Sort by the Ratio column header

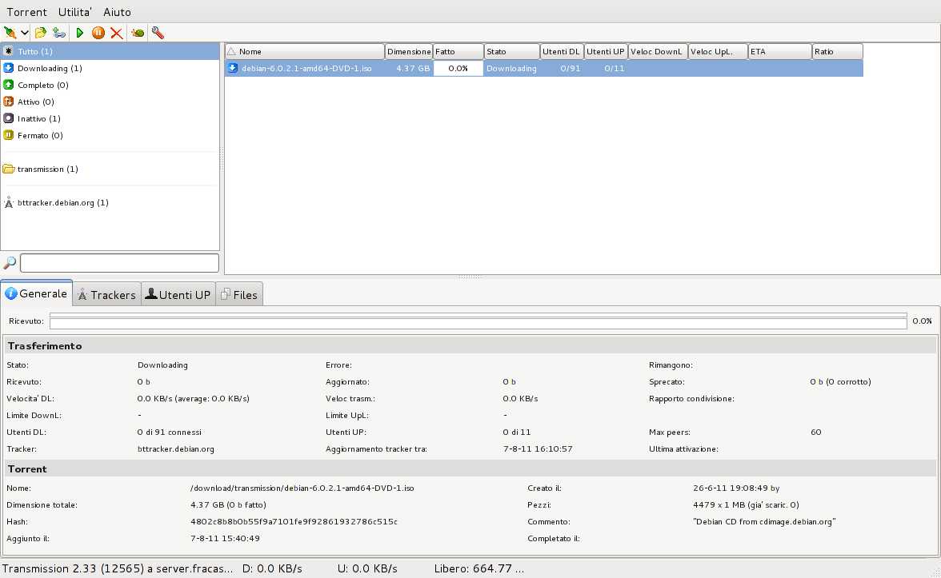pos(838,51)
